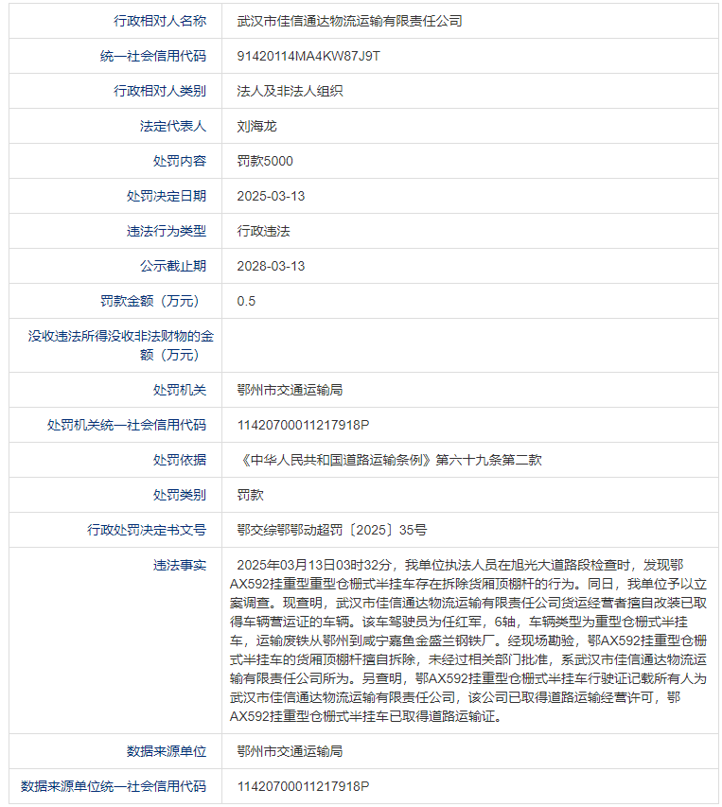This screenshot has width=722, height=807.
Task: Select the label '处罚内容'
Action: [x=180, y=161]
